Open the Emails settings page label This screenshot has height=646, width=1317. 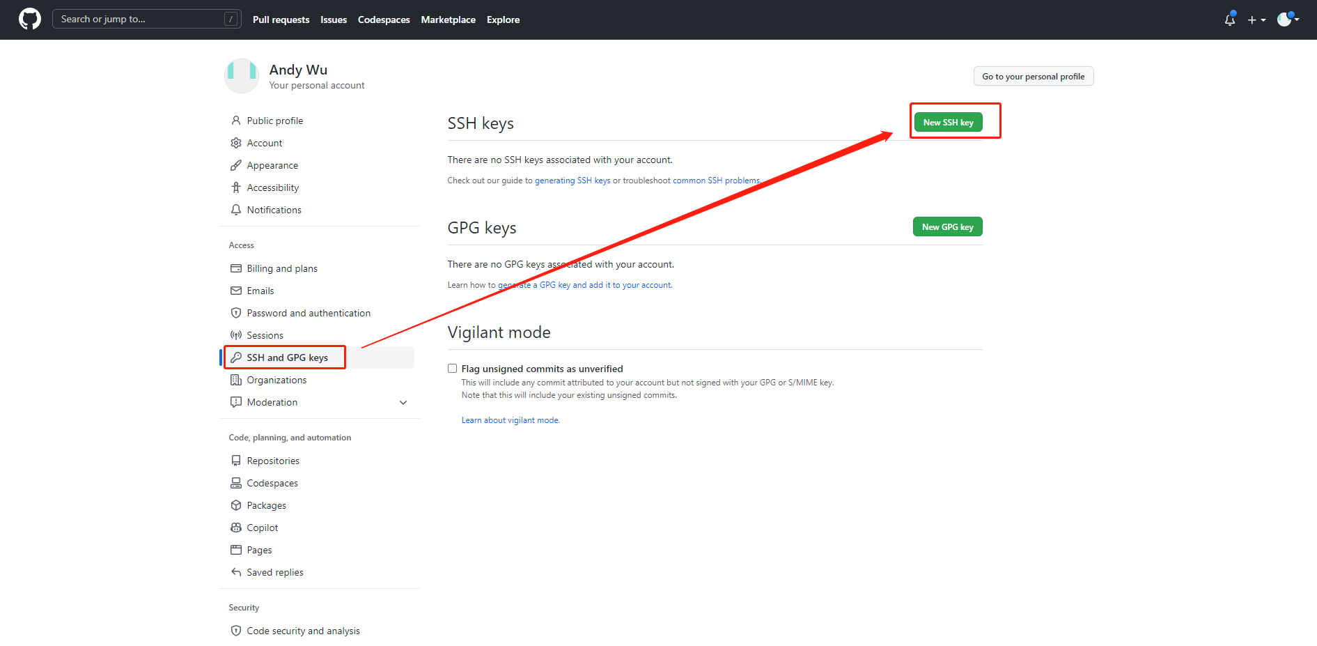[260, 291]
